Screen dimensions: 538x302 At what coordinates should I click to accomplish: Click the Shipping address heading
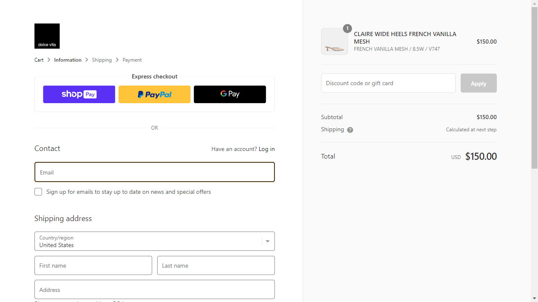(x=63, y=219)
